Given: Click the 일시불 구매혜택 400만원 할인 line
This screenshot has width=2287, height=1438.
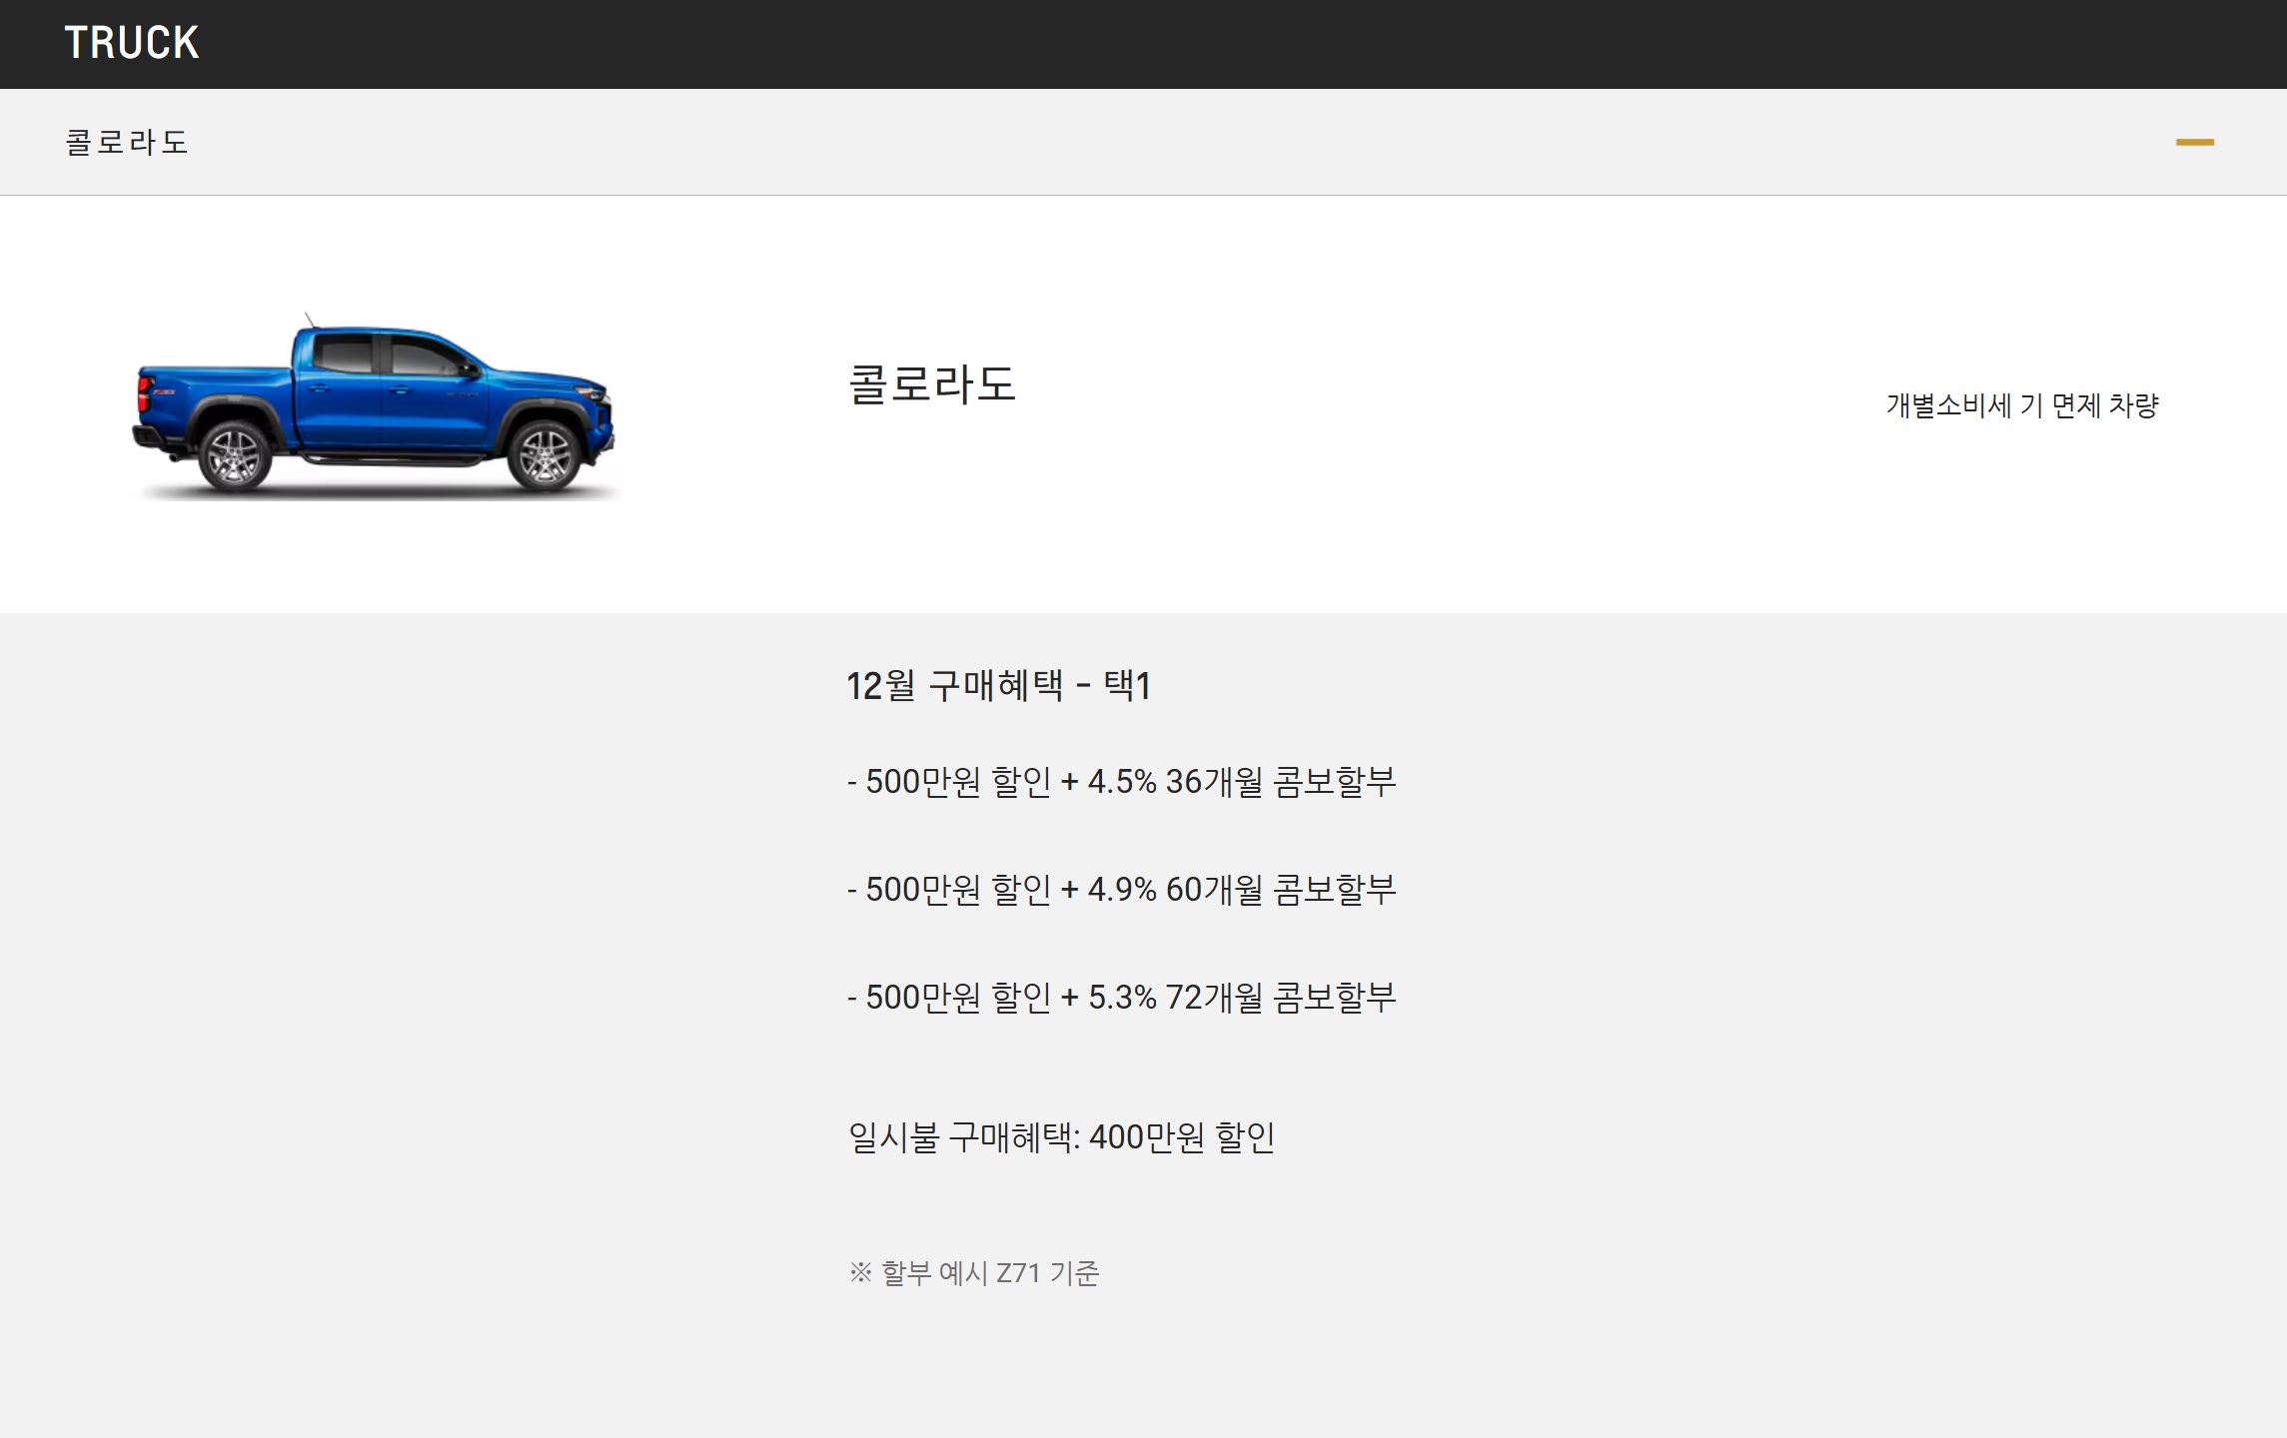Looking at the screenshot, I should pos(1061,1137).
